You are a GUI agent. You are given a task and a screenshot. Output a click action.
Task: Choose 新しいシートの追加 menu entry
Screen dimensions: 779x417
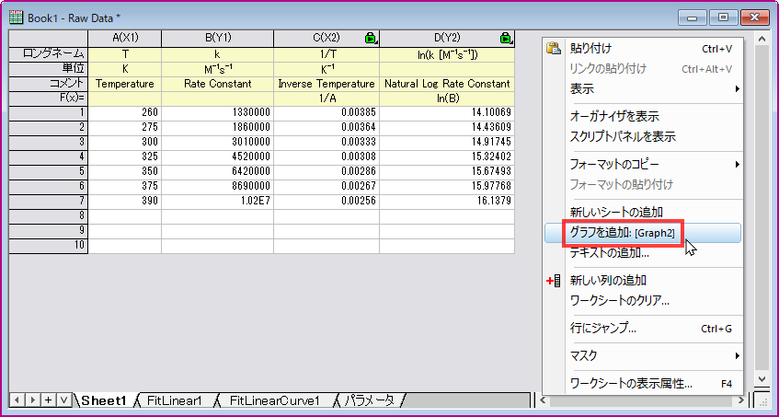click(643, 213)
